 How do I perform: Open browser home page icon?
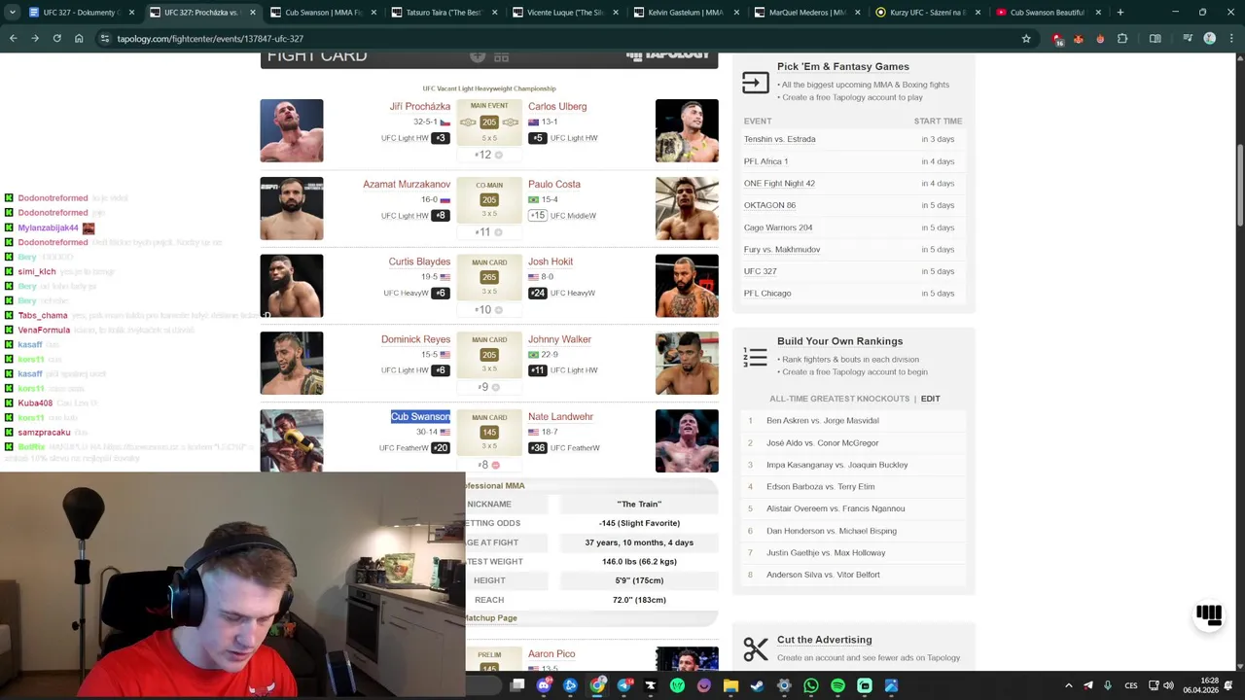pos(79,39)
